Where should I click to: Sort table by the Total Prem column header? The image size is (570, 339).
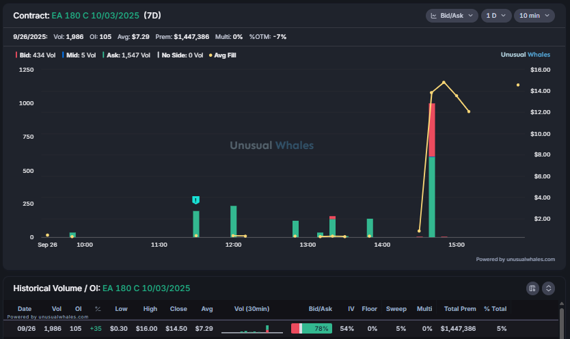point(459,309)
